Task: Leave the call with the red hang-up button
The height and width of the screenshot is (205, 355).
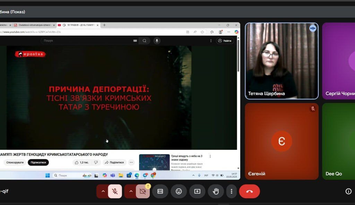Action: point(250,191)
